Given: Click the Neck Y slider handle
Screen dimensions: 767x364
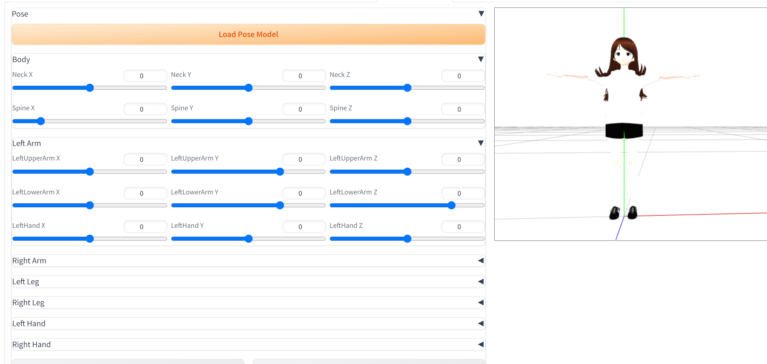Looking at the screenshot, I should click(249, 88).
